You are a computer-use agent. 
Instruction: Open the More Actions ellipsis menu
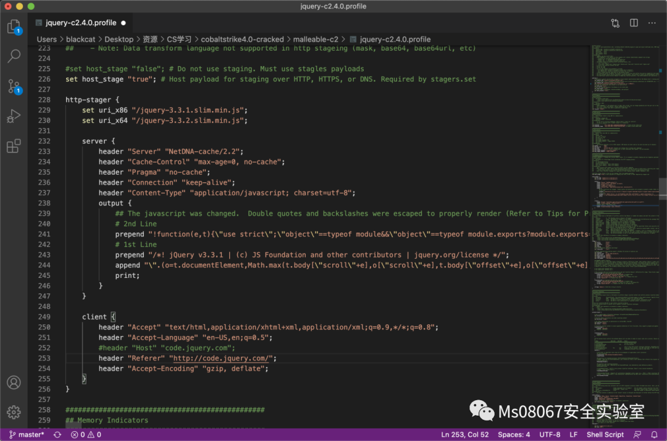coord(652,23)
